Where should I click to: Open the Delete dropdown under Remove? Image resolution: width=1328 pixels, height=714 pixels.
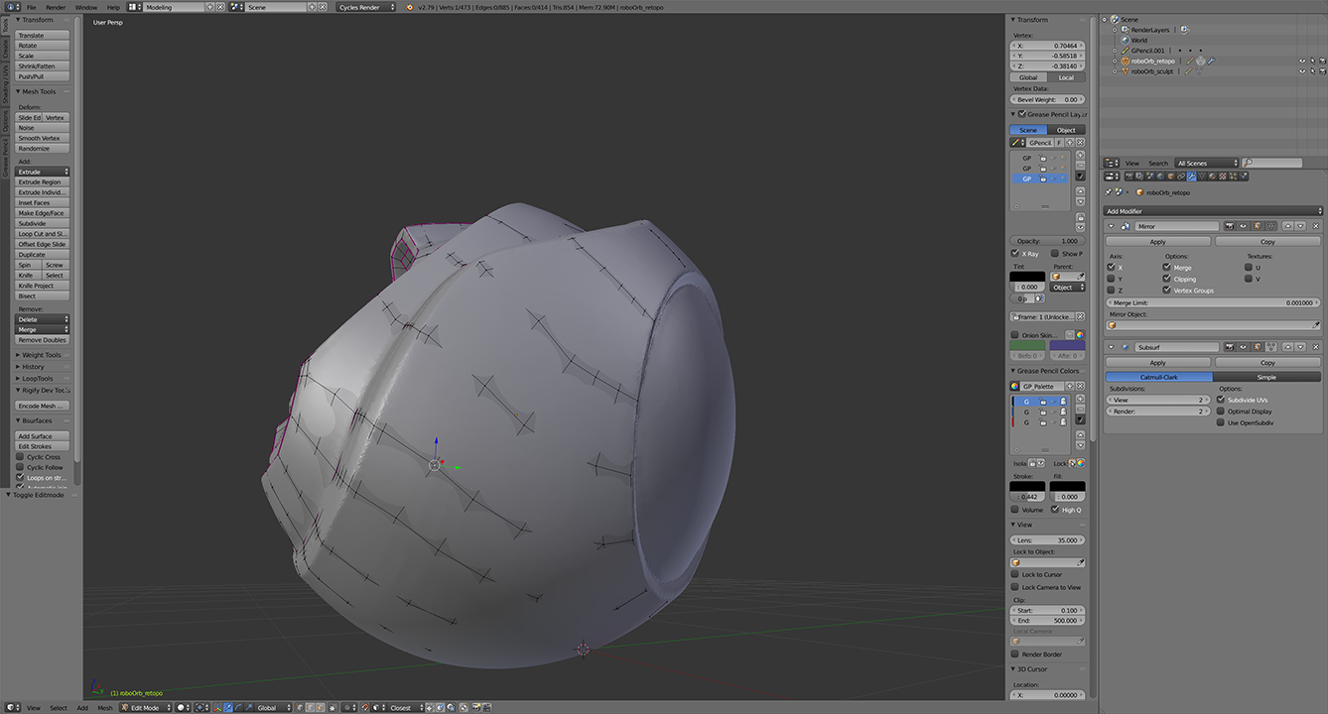[43, 319]
